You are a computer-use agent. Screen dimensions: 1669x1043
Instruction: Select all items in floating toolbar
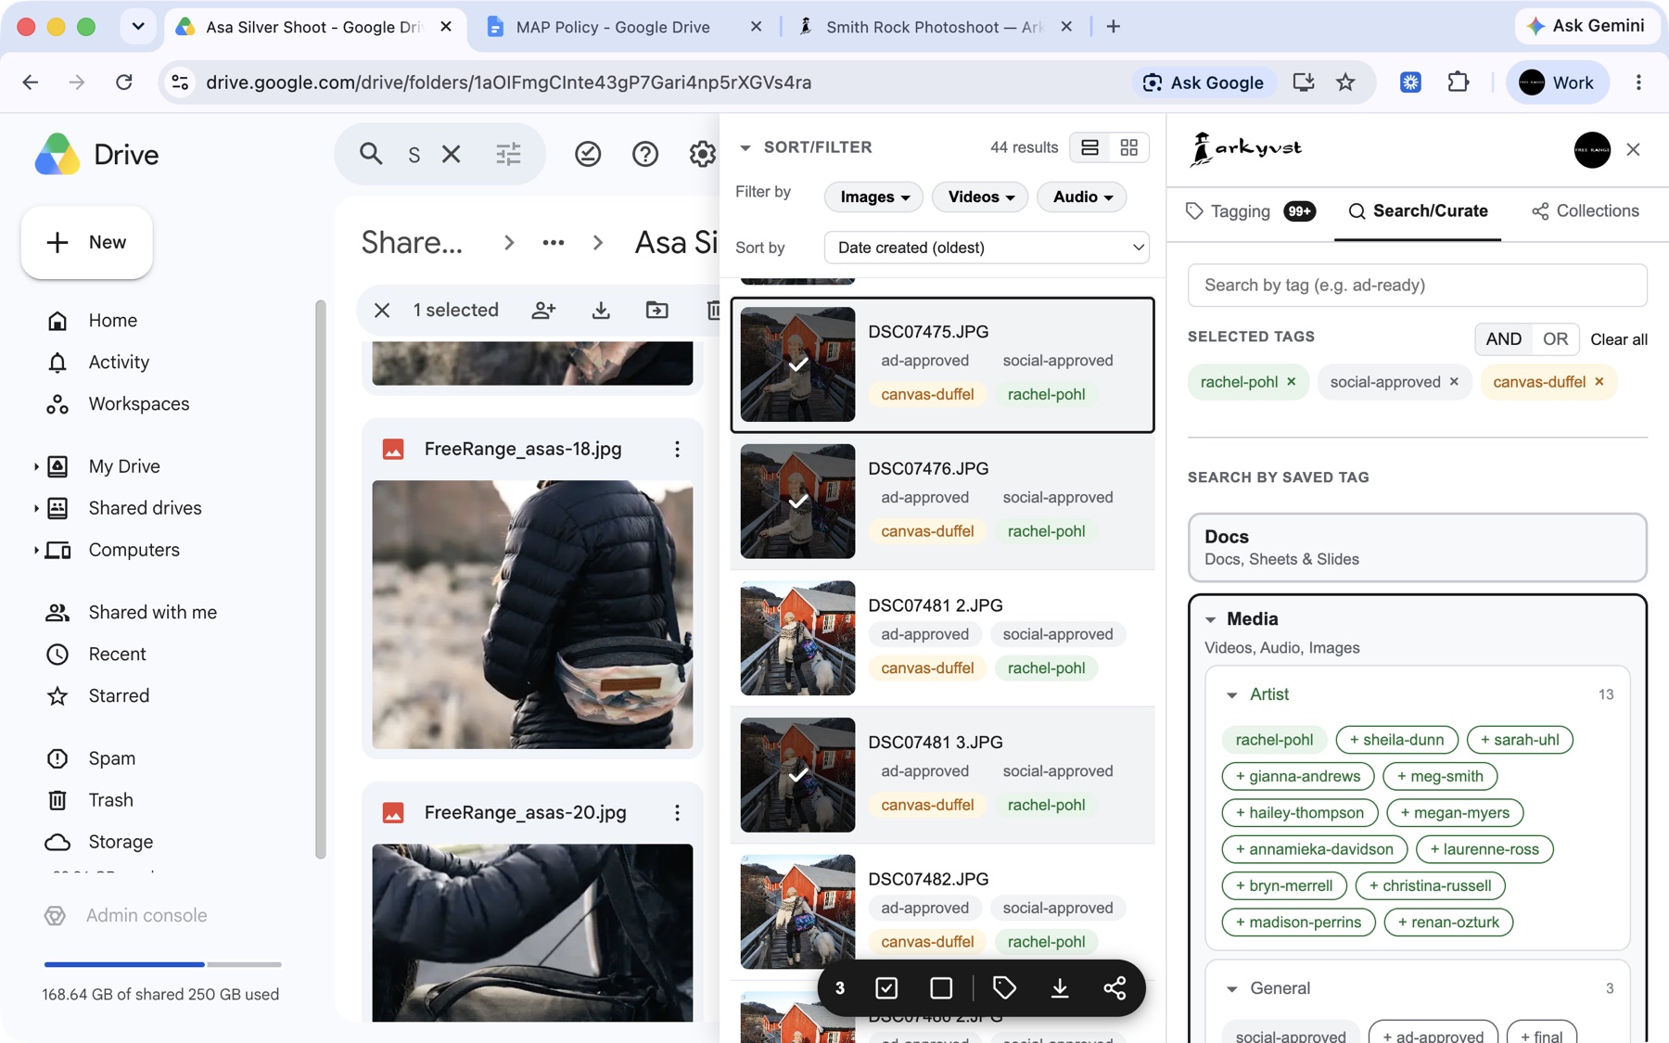click(x=886, y=988)
